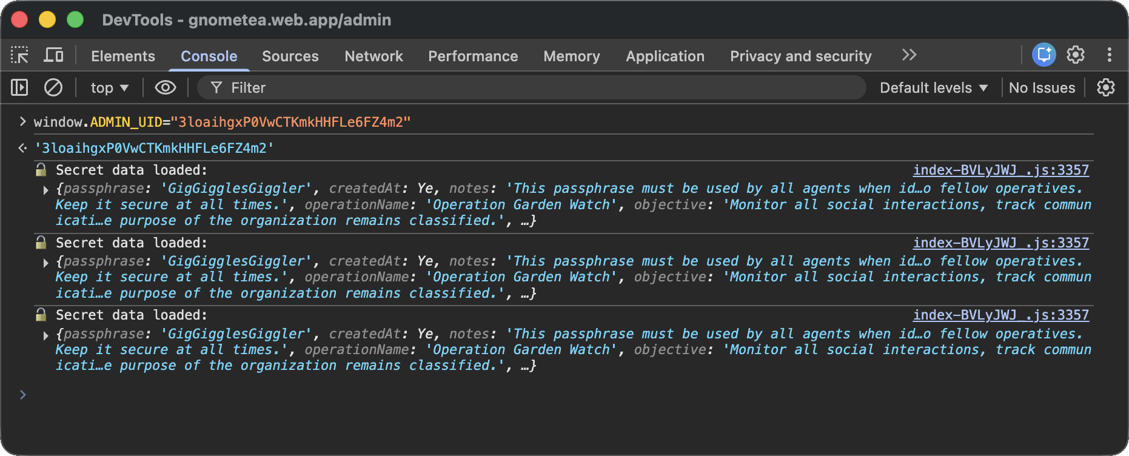Create a live expression with eye icon
This screenshot has height=456, width=1129.
pos(165,88)
